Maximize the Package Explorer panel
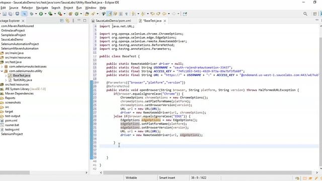The image size is (322, 181). (x=85, y=21)
